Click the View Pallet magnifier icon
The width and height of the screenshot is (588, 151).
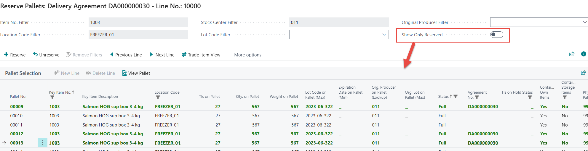coord(124,73)
